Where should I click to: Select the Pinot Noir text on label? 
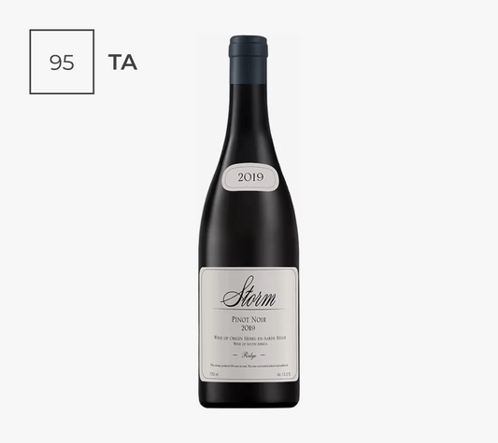point(249,320)
